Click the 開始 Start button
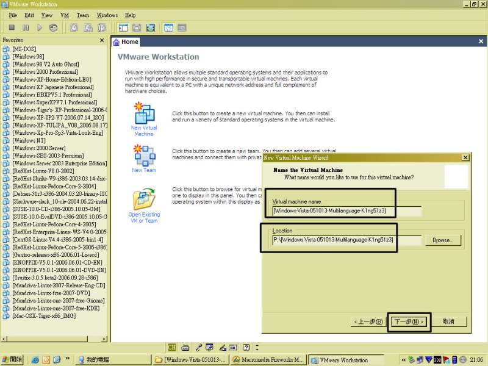This screenshot has height=366, width=488. point(12,359)
